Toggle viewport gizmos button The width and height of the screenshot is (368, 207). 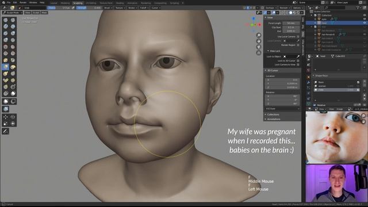265,13
